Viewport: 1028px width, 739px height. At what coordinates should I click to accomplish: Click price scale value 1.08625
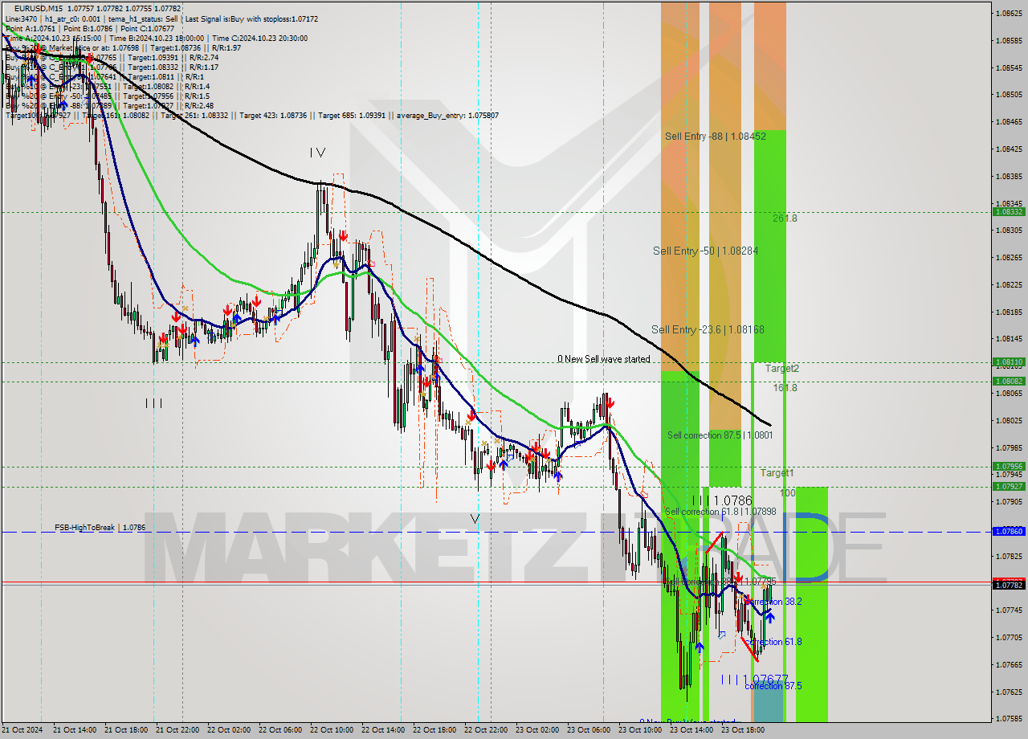click(1009, 13)
